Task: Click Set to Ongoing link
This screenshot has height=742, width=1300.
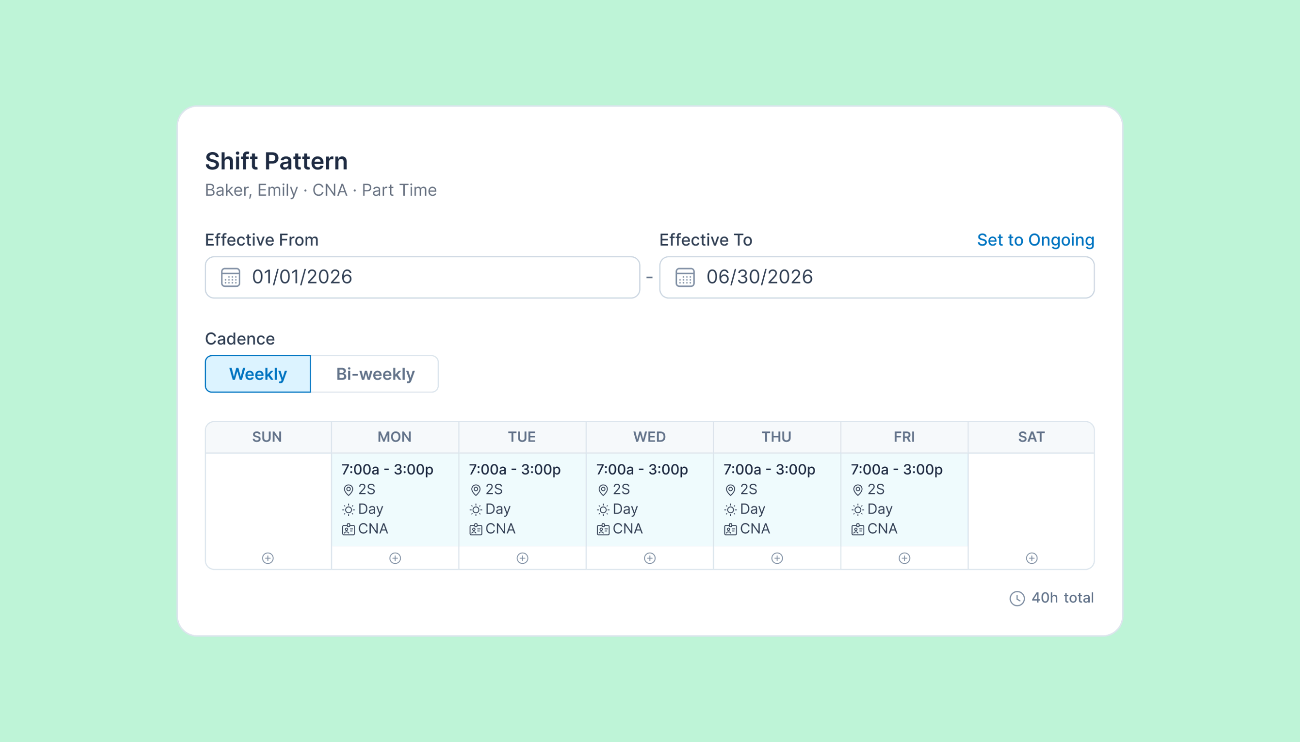Action: click(x=1035, y=240)
